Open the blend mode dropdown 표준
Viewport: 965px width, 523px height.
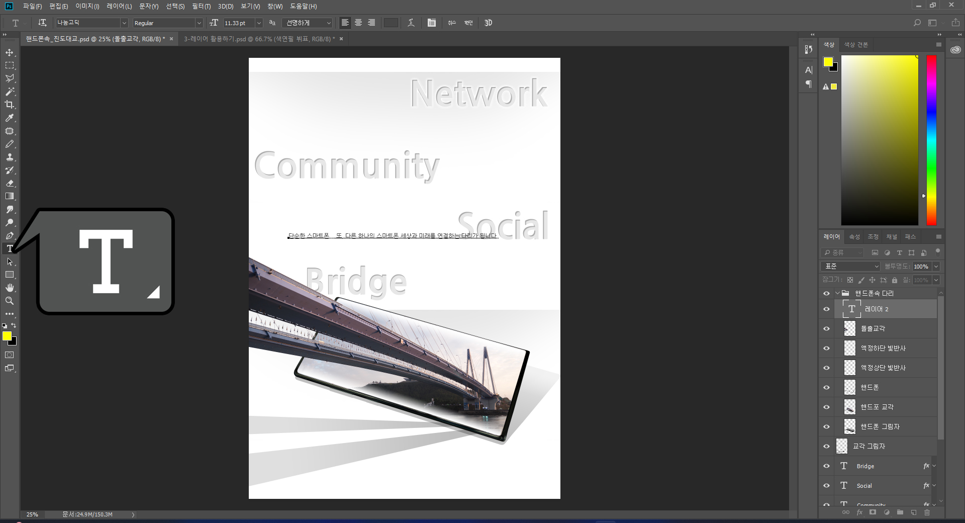[x=850, y=266]
